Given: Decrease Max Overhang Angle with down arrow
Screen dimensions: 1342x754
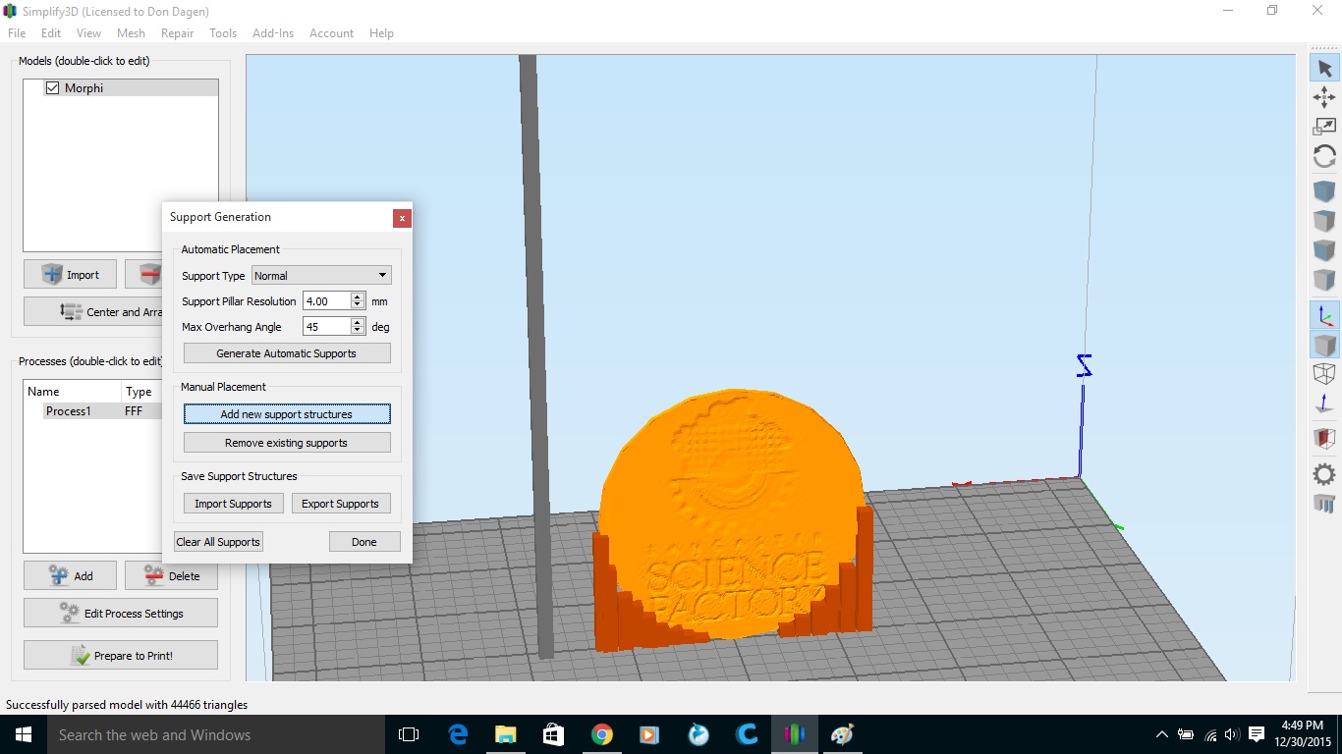Looking at the screenshot, I should point(358,332).
